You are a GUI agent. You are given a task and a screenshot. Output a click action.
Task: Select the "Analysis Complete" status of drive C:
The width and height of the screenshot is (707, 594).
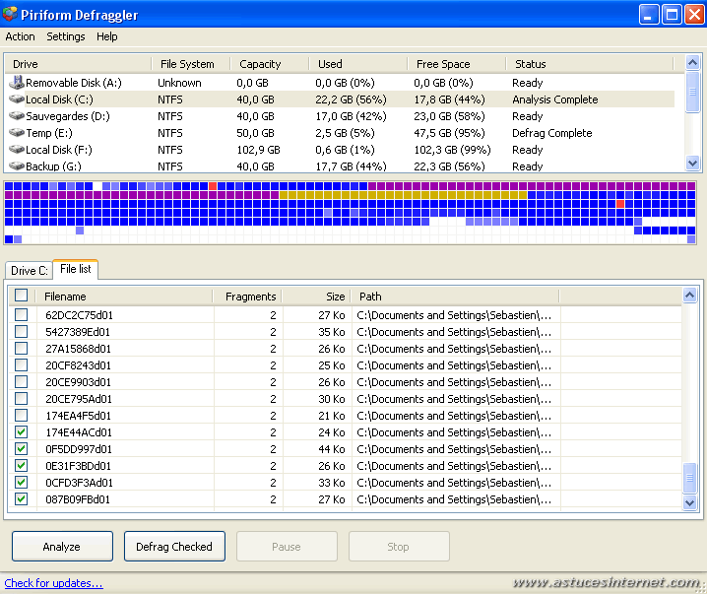pyautogui.click(x=555, y=99)
